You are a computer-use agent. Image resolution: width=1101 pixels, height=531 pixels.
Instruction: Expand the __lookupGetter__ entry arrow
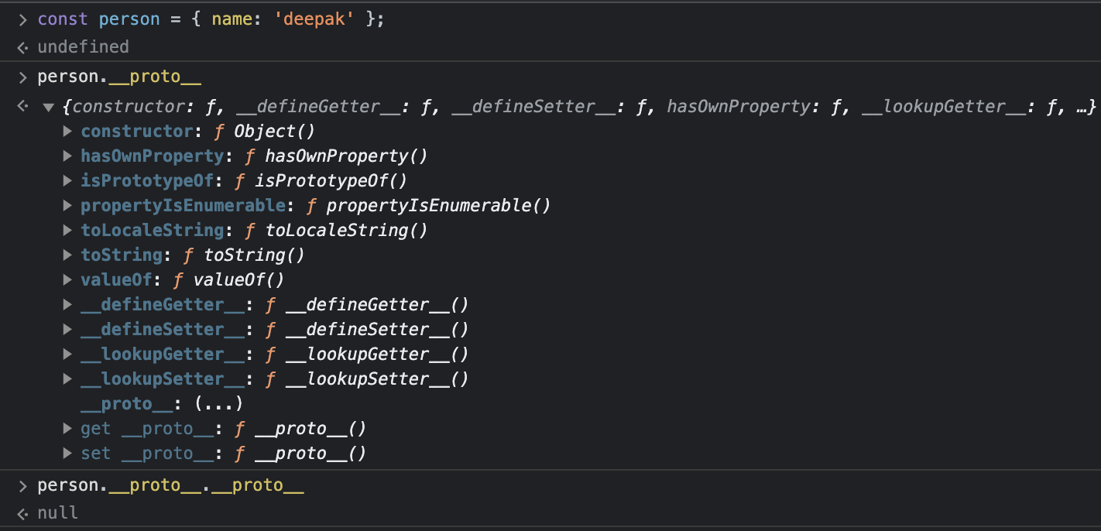[67, 355]
